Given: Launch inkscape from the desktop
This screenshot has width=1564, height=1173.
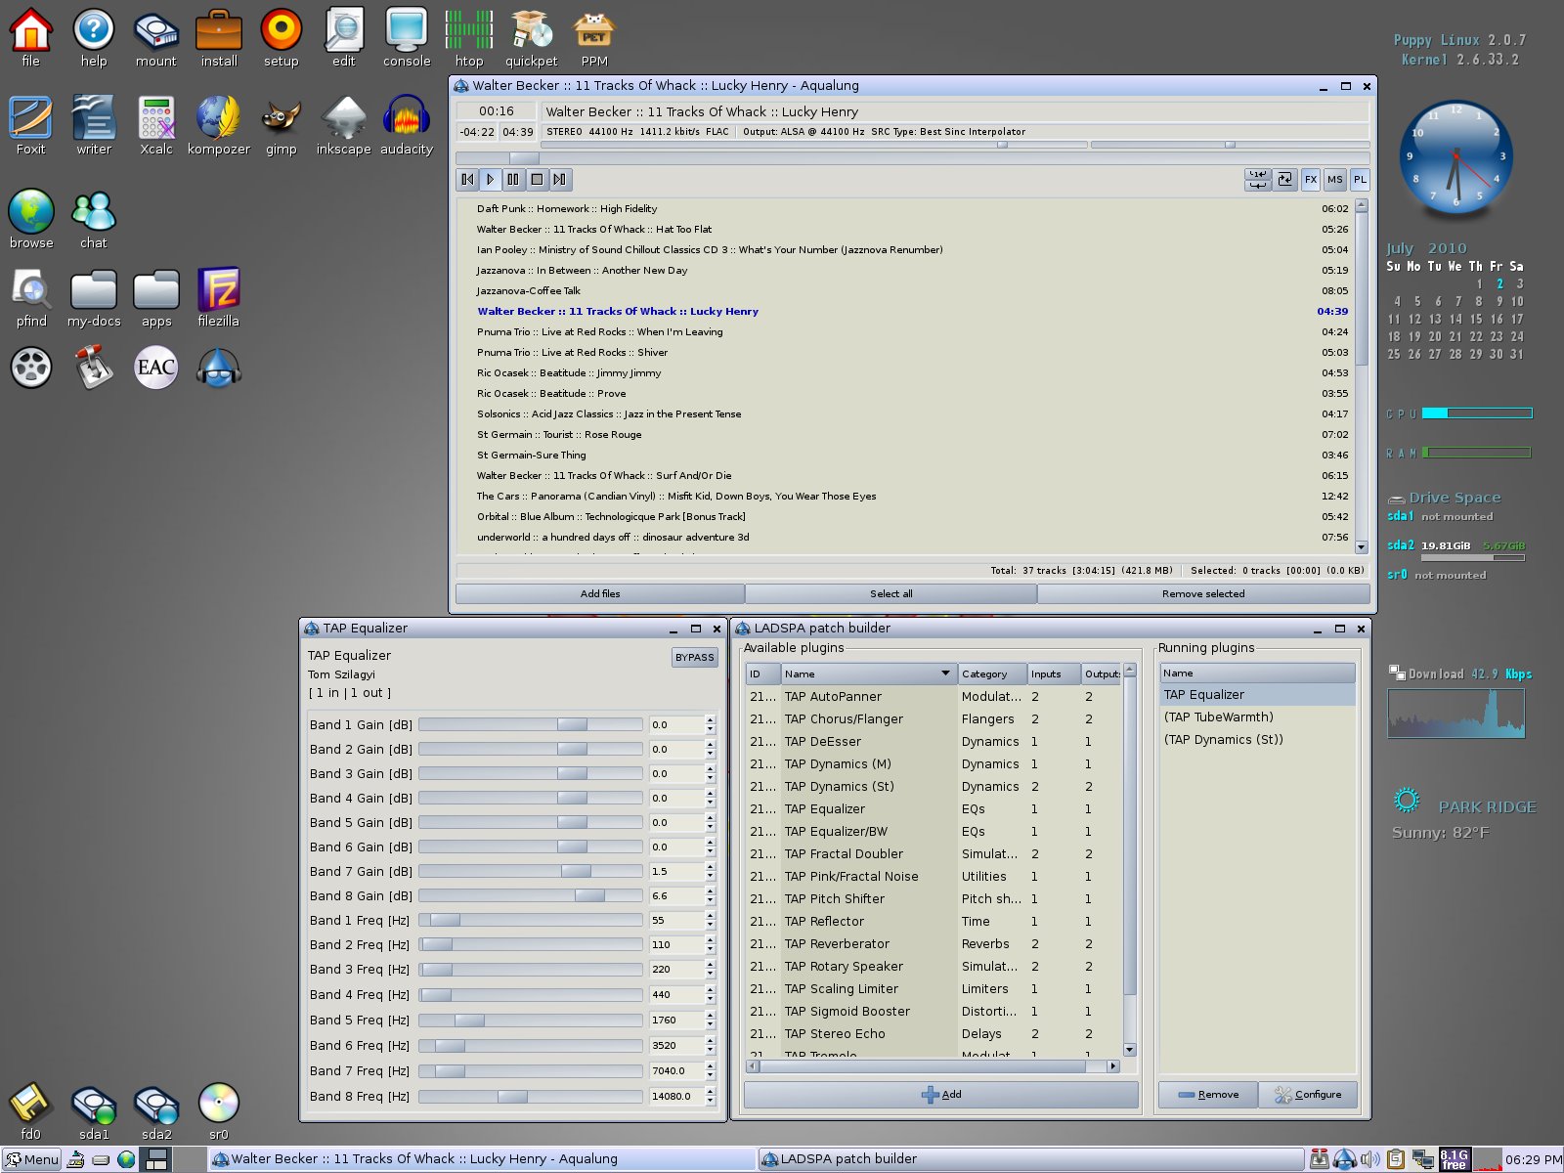Looking at the screenshot, I should (344, 126).
